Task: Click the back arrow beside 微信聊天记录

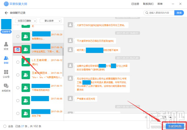Action: pyautogui.click(x=6, y=13)
